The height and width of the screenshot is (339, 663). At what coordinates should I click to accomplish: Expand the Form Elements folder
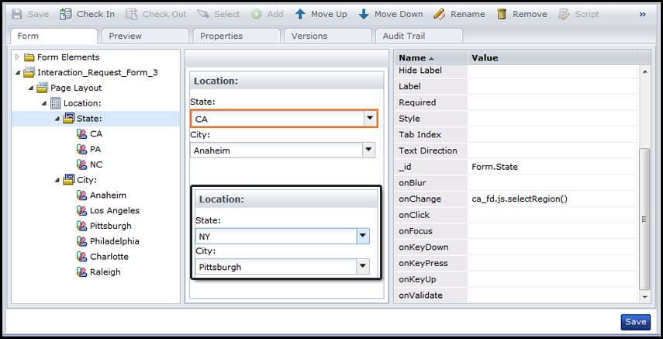(x=18, y=57)
